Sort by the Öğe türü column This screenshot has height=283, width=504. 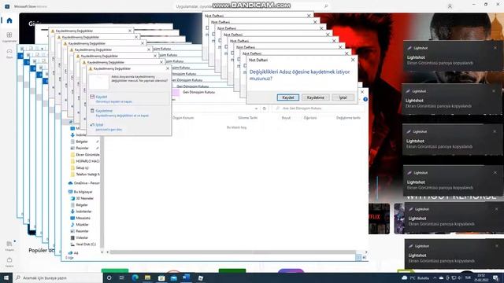point(310,118)
